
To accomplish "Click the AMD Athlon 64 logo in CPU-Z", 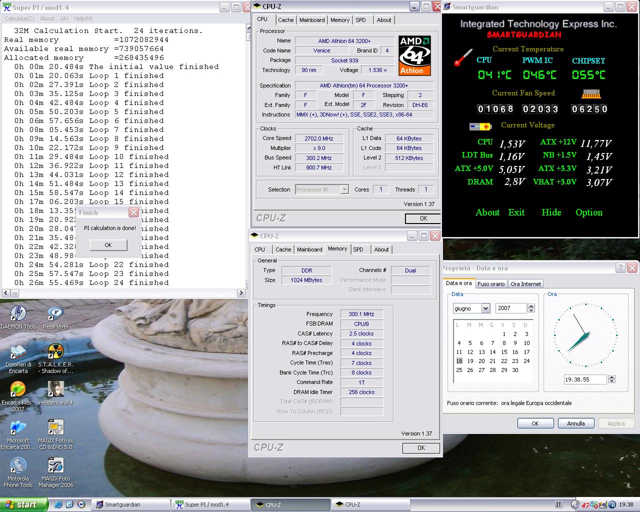I will tap(414, 55).
